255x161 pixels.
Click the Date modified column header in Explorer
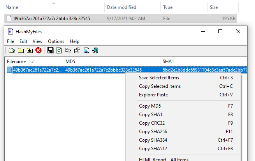[121, 7]
